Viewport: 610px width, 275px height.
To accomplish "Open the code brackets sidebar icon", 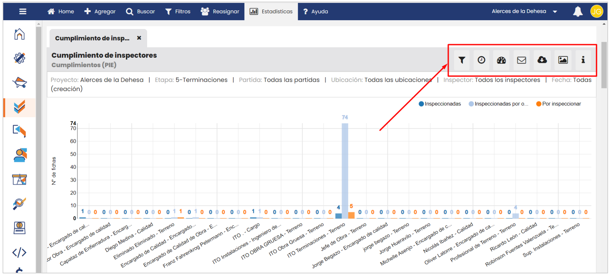I will [20, 252].
